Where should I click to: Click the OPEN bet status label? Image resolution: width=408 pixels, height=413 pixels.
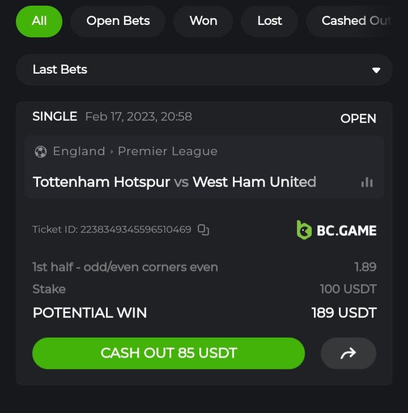point(358,118)
